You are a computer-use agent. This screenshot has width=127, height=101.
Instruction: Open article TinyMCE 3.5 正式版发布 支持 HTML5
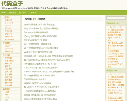(41, 87)
